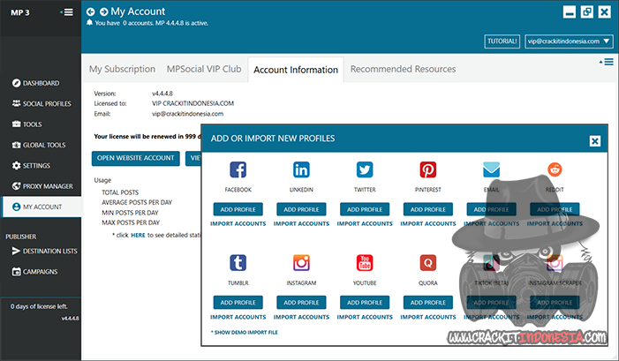Open the account email dropdown

click(x=568, y=41)
